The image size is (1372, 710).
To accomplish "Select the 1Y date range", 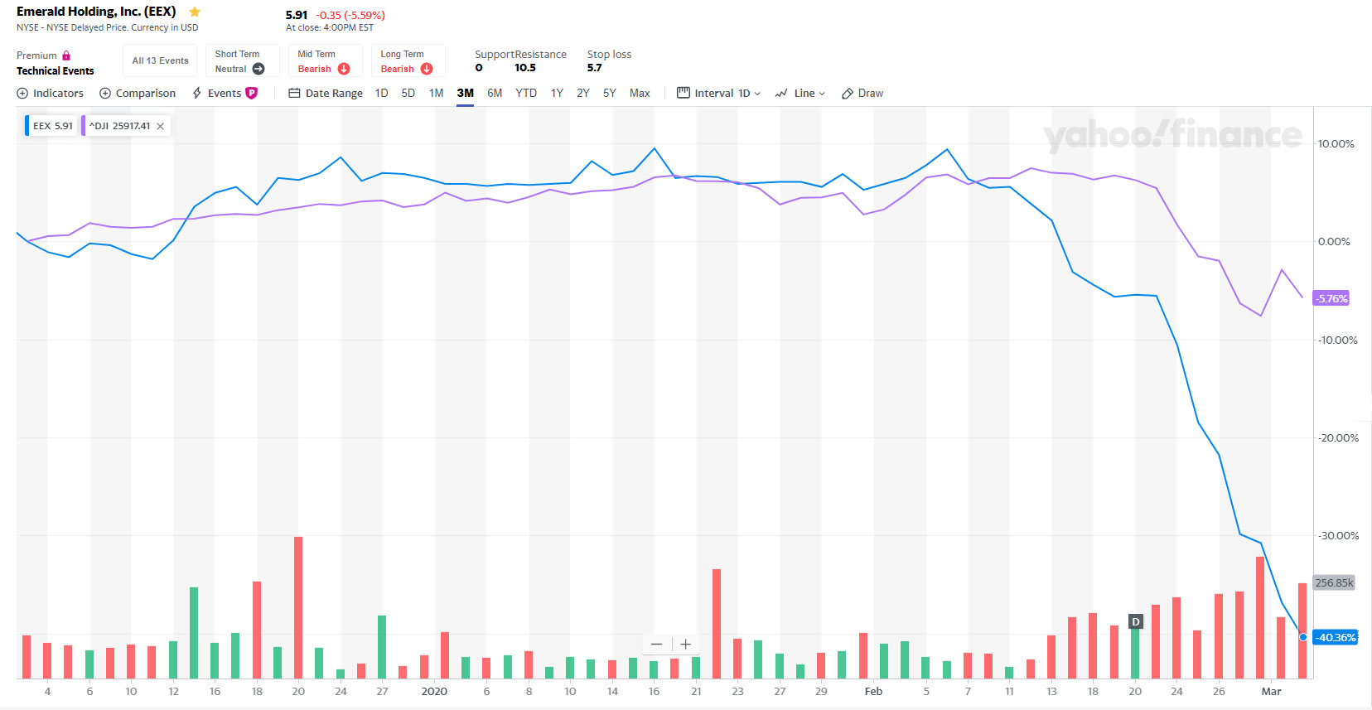I will [x=557, y=94].
